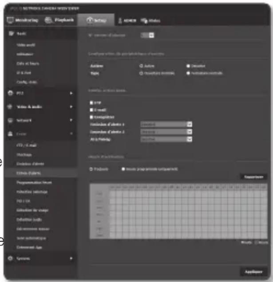Click the Video & Audio icon
The image size is (273, 282).
(x=10, y=107)
